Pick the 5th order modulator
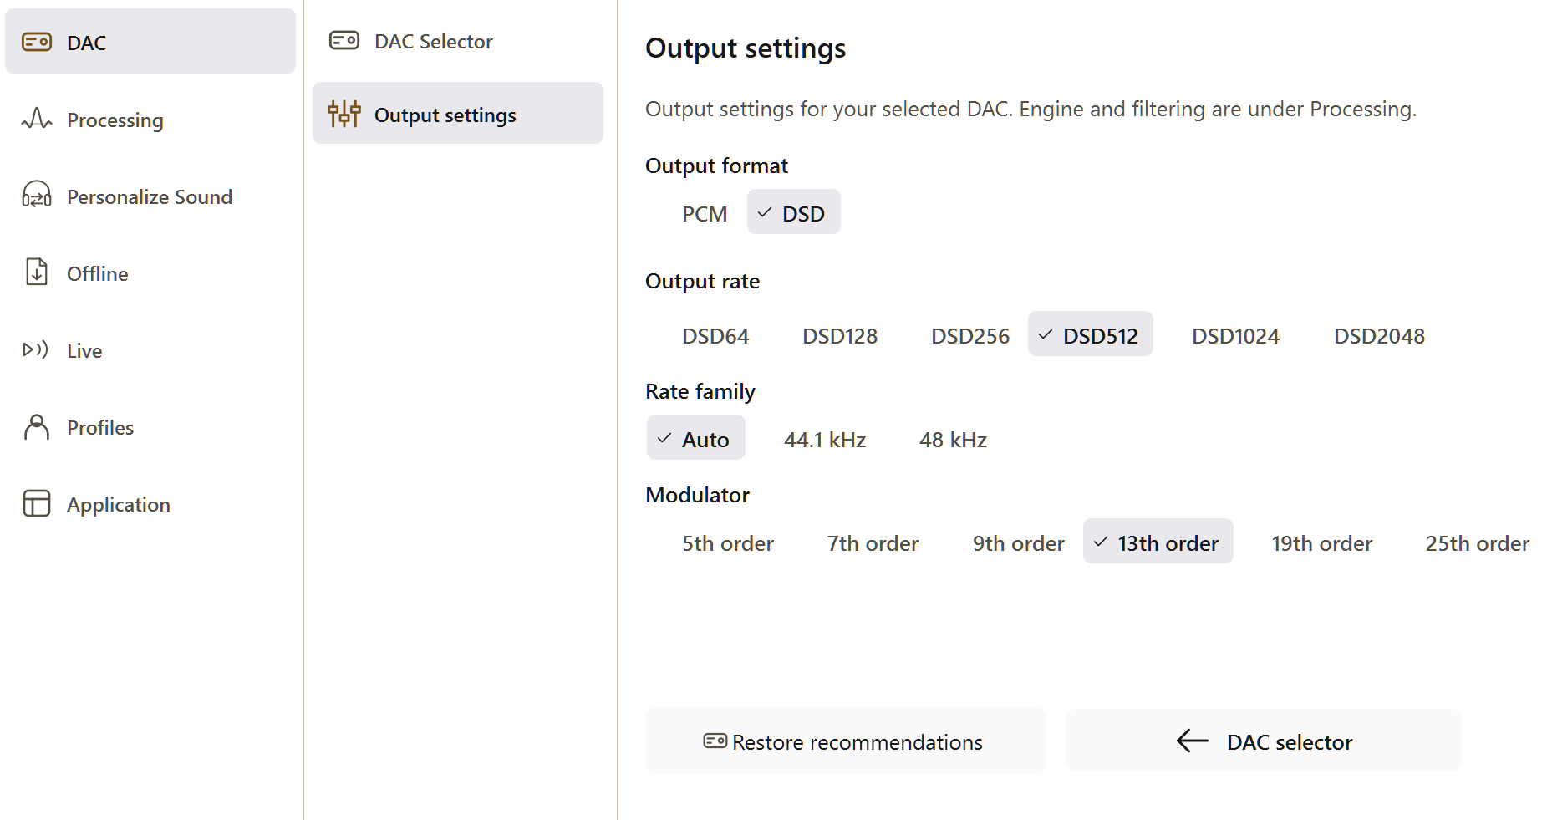Viewport: 1542px width, 820px height. pos(728,543)
